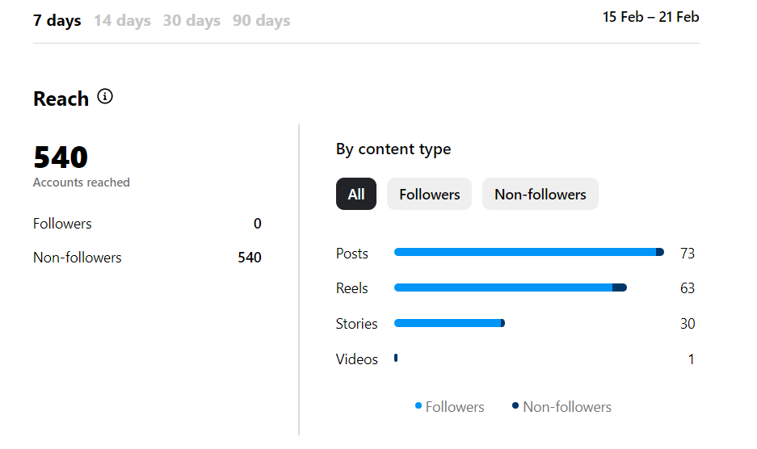Select the All content filter
The image size is (757, 449).
tap(356, 194)
